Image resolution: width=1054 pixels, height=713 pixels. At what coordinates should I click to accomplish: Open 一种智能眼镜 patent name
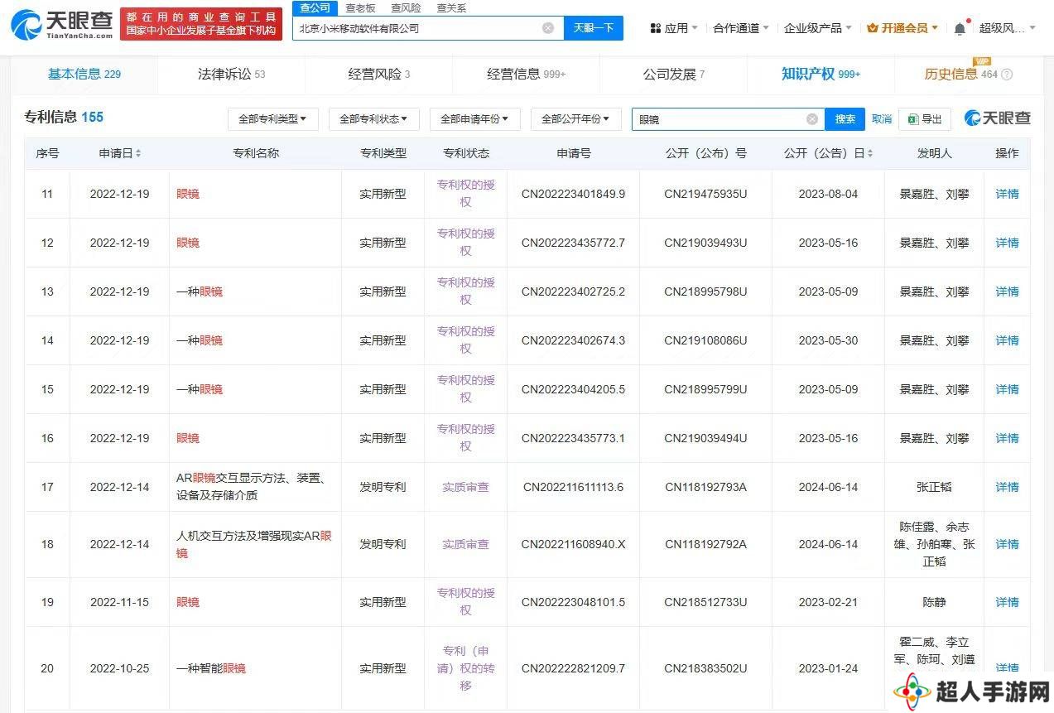coord(211,667)
